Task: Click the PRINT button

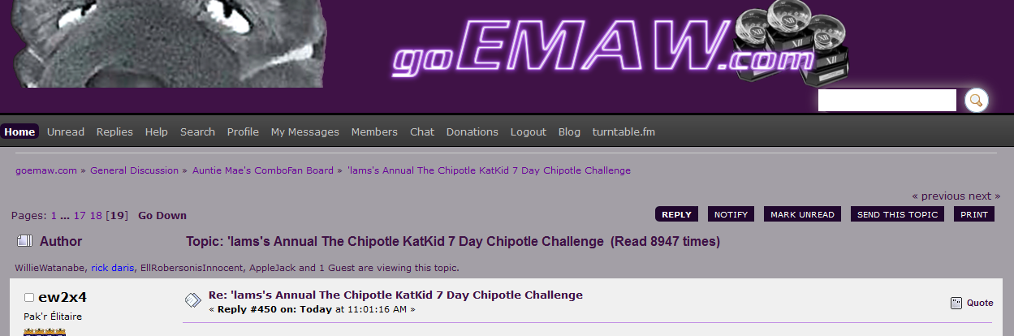Action: (x=974, y=214)
